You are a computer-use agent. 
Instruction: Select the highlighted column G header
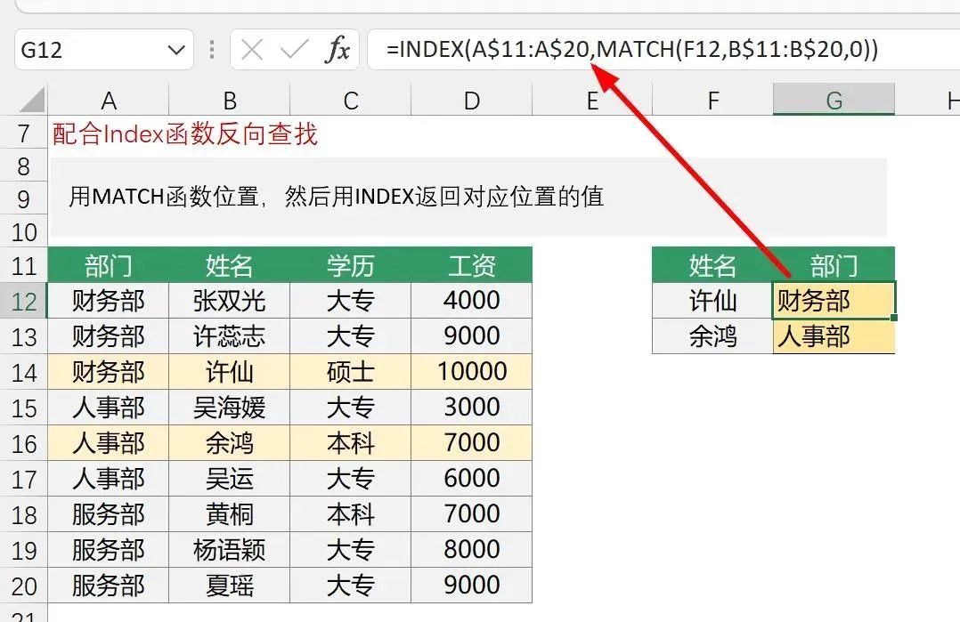coord(834,101)
